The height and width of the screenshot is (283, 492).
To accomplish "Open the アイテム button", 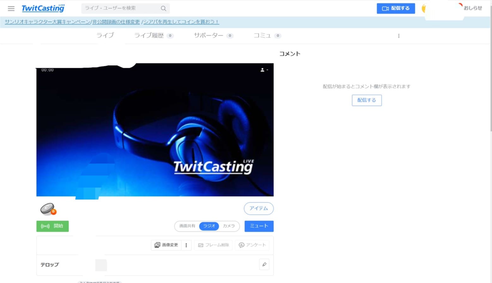I will click(x=258, y=209).
